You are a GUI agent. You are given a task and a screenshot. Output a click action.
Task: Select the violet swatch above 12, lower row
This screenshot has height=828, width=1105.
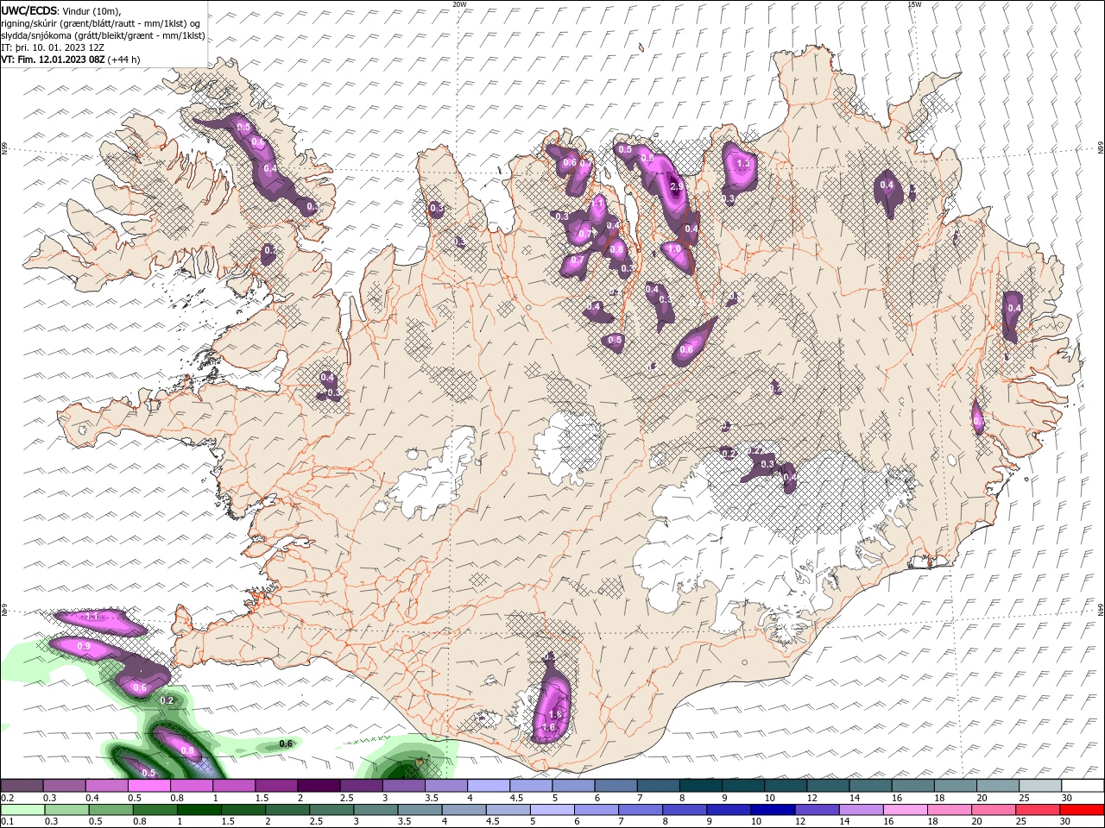pos(816,810)
